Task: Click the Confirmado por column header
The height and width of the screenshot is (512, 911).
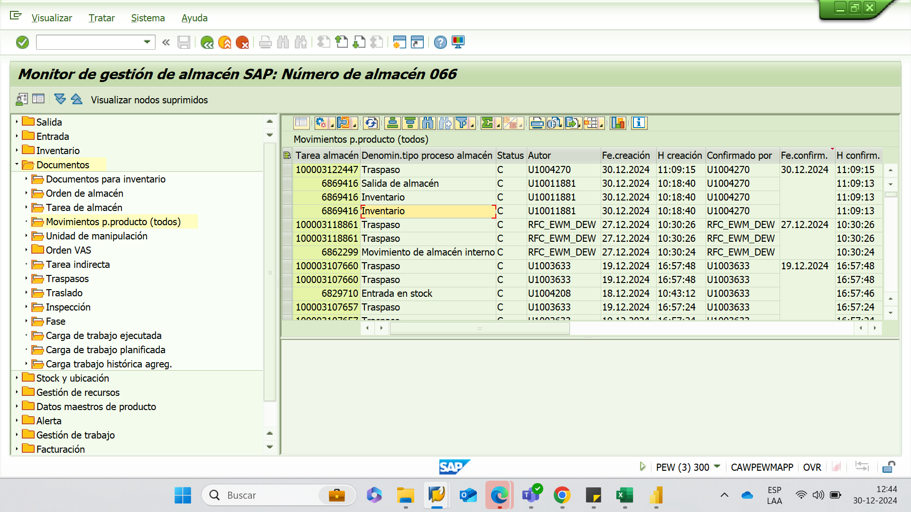Action: pos(742,155)
